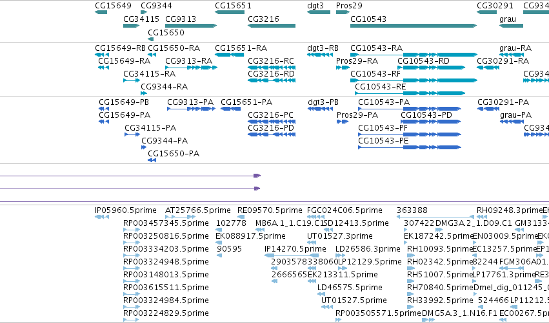Click the CG10543 gene label
This screenshot has width=549, height=323.
click(368, 19)
